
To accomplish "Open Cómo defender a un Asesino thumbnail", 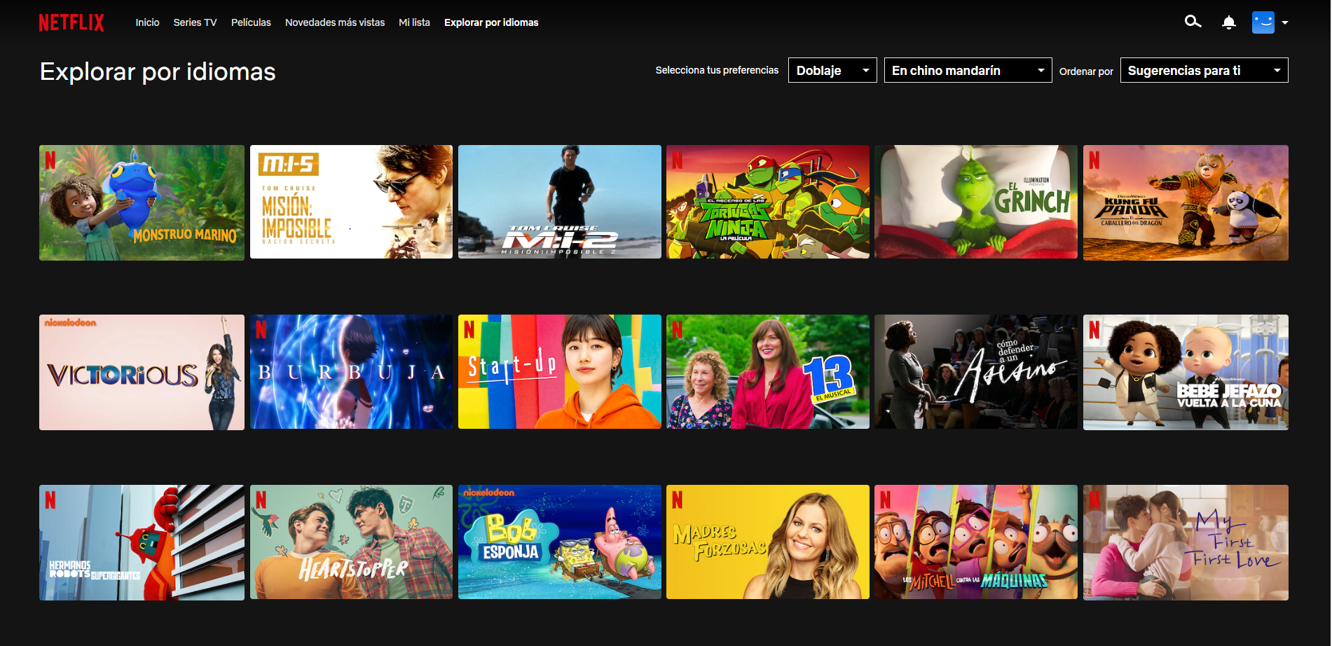I will pos(976,371).
